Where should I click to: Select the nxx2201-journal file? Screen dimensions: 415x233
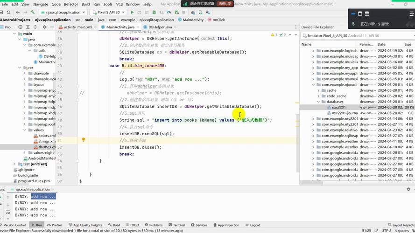coord(344,113)
